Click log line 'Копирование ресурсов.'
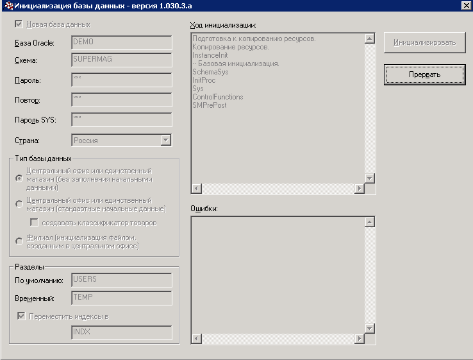The width and height of the screenshot is (473, 360). coord(231,47)
